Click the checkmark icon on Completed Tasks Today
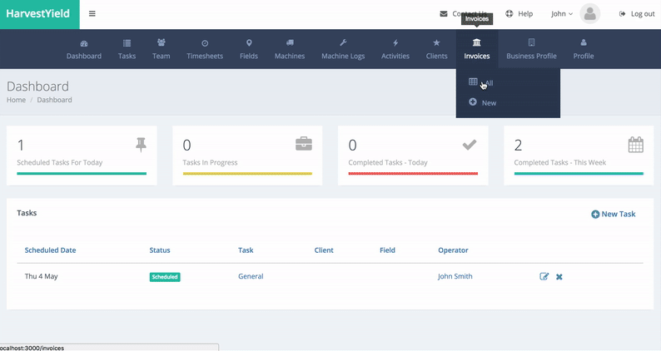This screenshot has width=661, height=351. 470,145
